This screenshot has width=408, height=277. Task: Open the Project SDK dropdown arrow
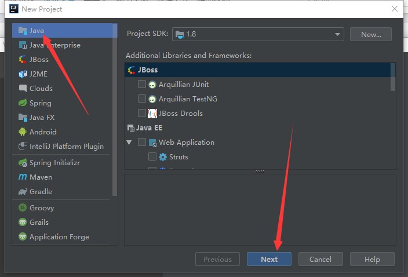point(337,34)
